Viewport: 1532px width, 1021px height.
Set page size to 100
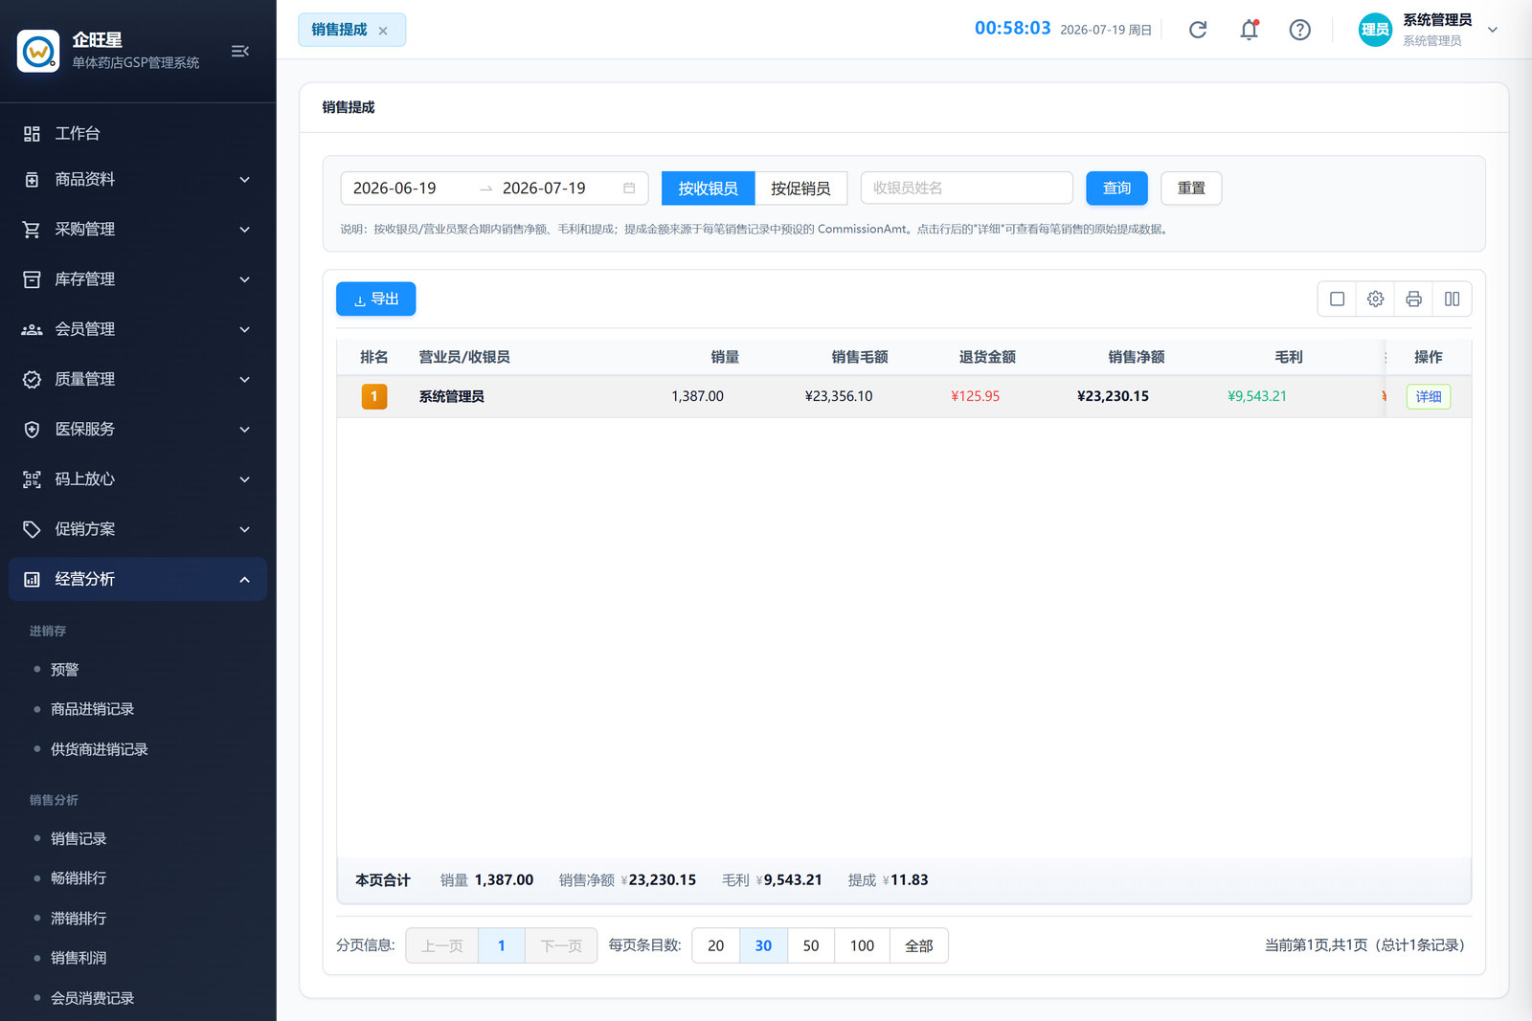[x=862, y=945]
